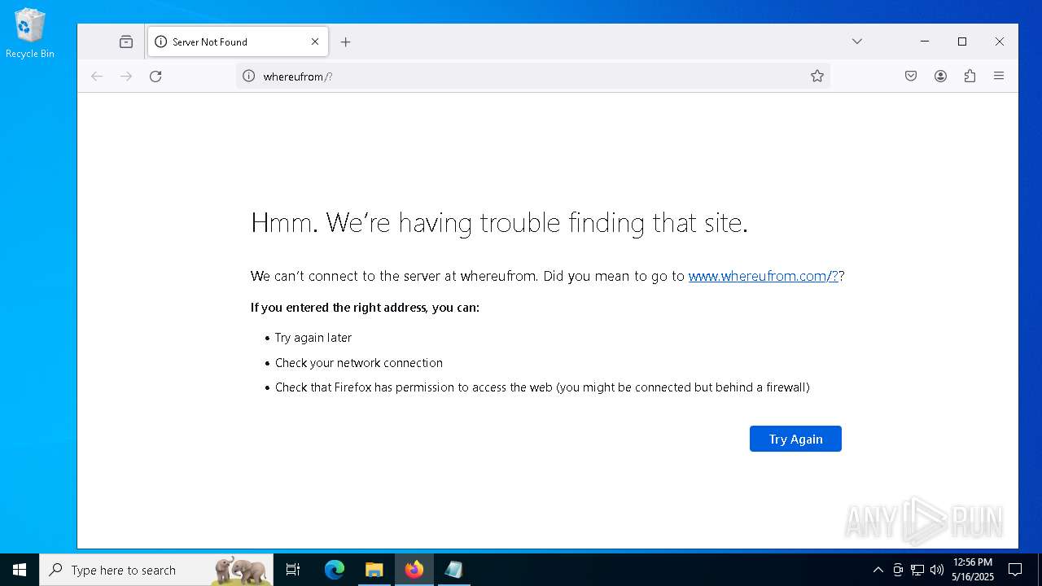Switch to Firefox on the taskbar
Screen dimensions: 1042x586
(x=414, y=570)
